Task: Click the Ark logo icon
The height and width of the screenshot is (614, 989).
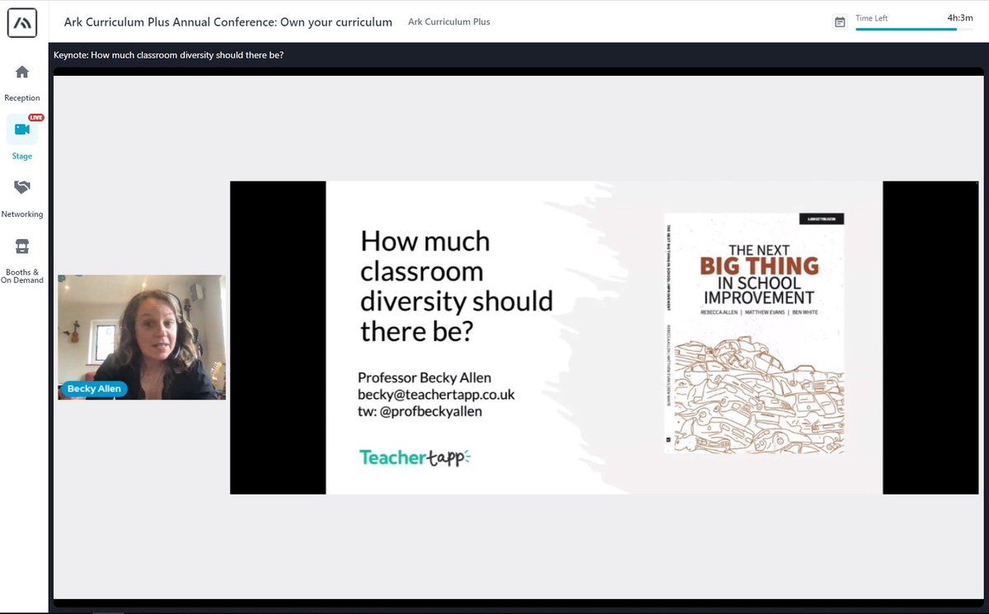Action: click(x=22, y=21)
